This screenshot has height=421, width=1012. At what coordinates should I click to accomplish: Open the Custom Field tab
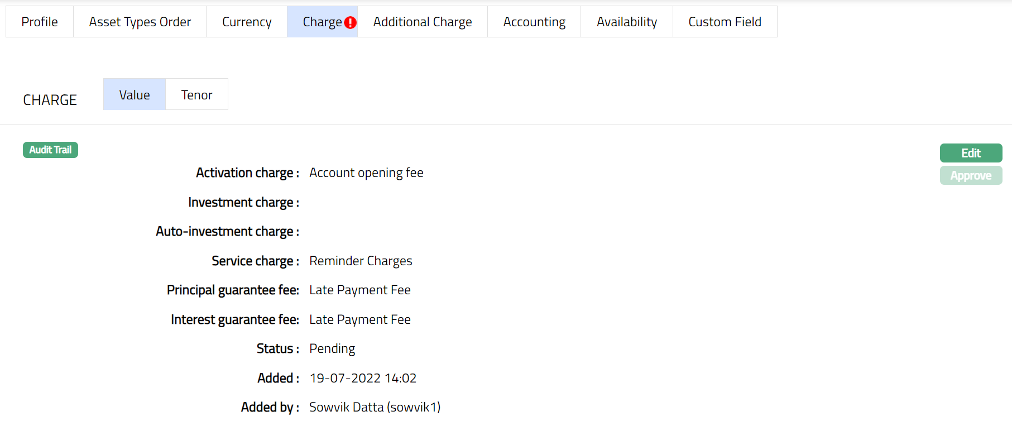click(x=725, y=22)
